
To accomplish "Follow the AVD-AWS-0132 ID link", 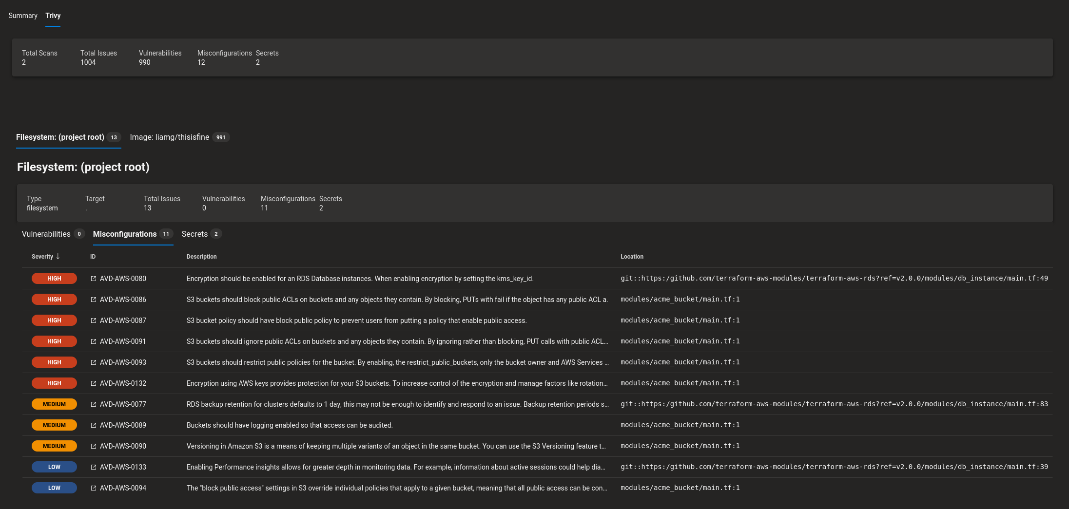I will [x=123, y=383].
